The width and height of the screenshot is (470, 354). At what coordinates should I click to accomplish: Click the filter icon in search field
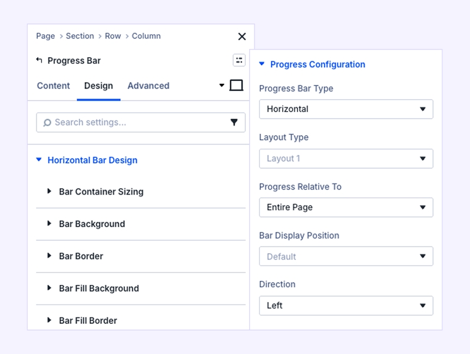(234, 123)
